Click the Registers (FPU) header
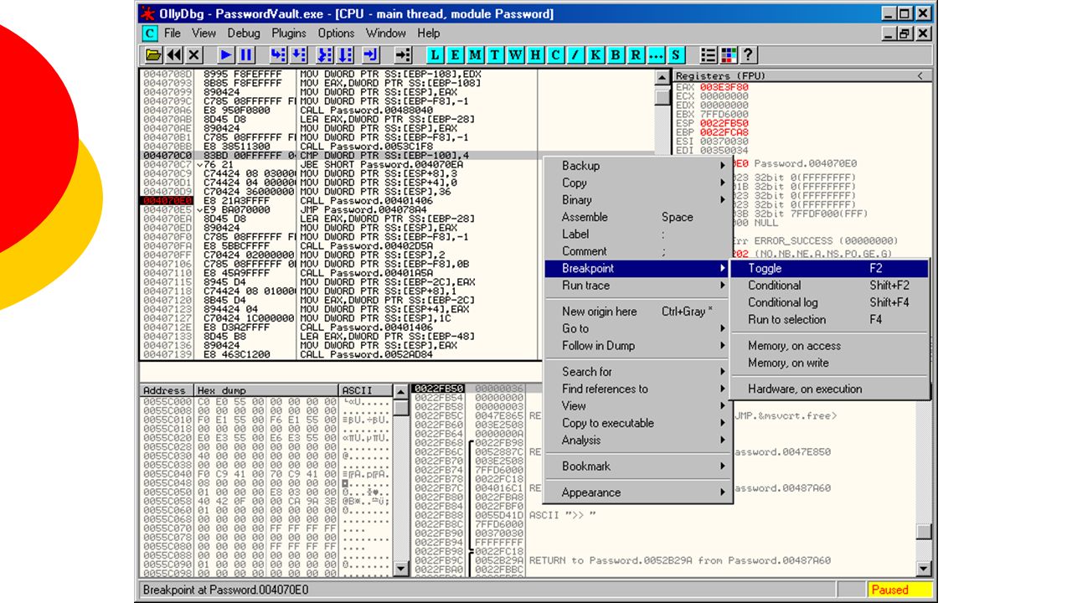Image resolution: width=1072 pixels, height=603 pixels. pos(803,75)
